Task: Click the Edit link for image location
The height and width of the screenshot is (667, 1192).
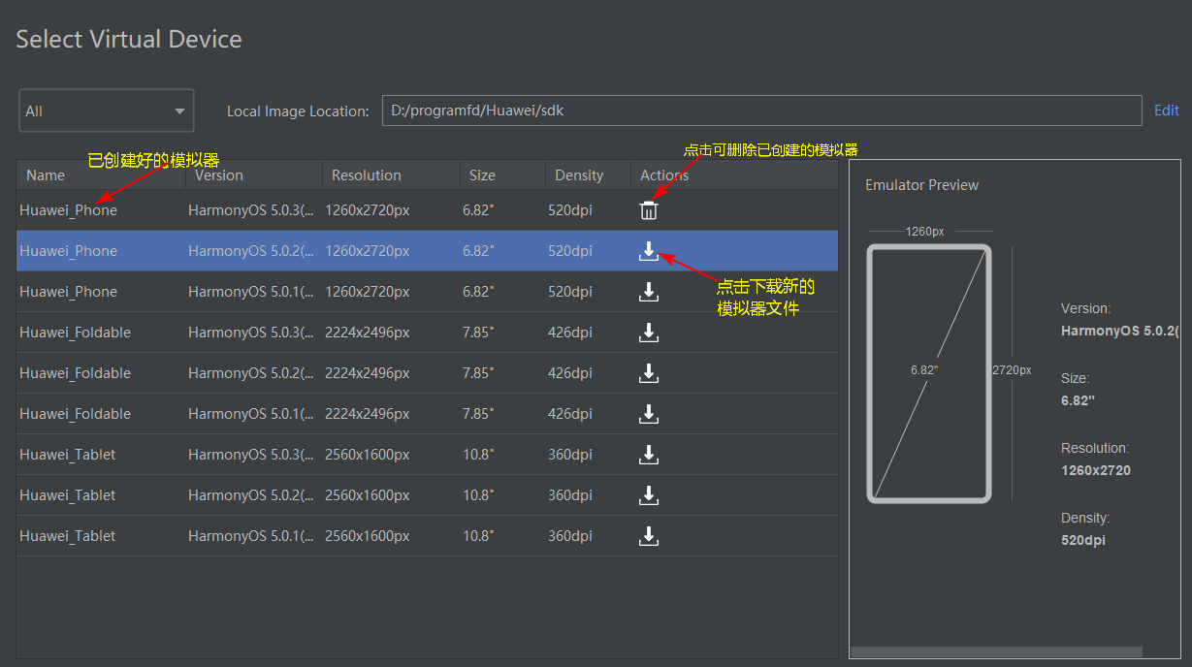Action: pos(1166,111)
